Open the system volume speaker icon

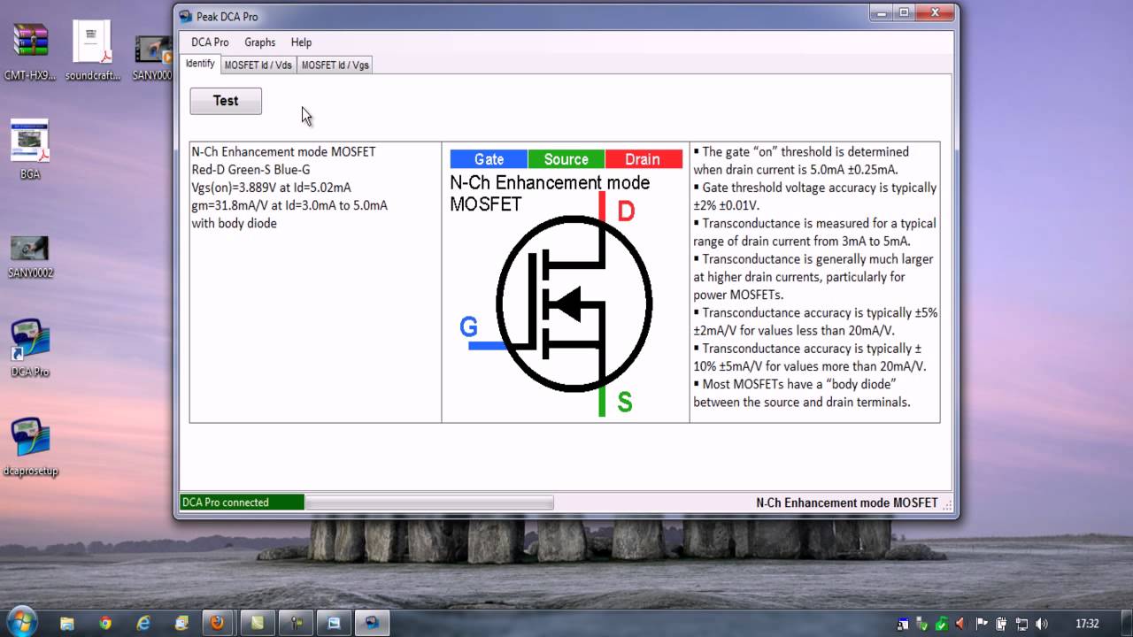(x=1042, y=624)
